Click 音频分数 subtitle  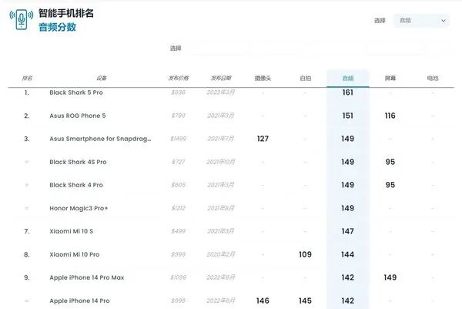coord(57,27)
